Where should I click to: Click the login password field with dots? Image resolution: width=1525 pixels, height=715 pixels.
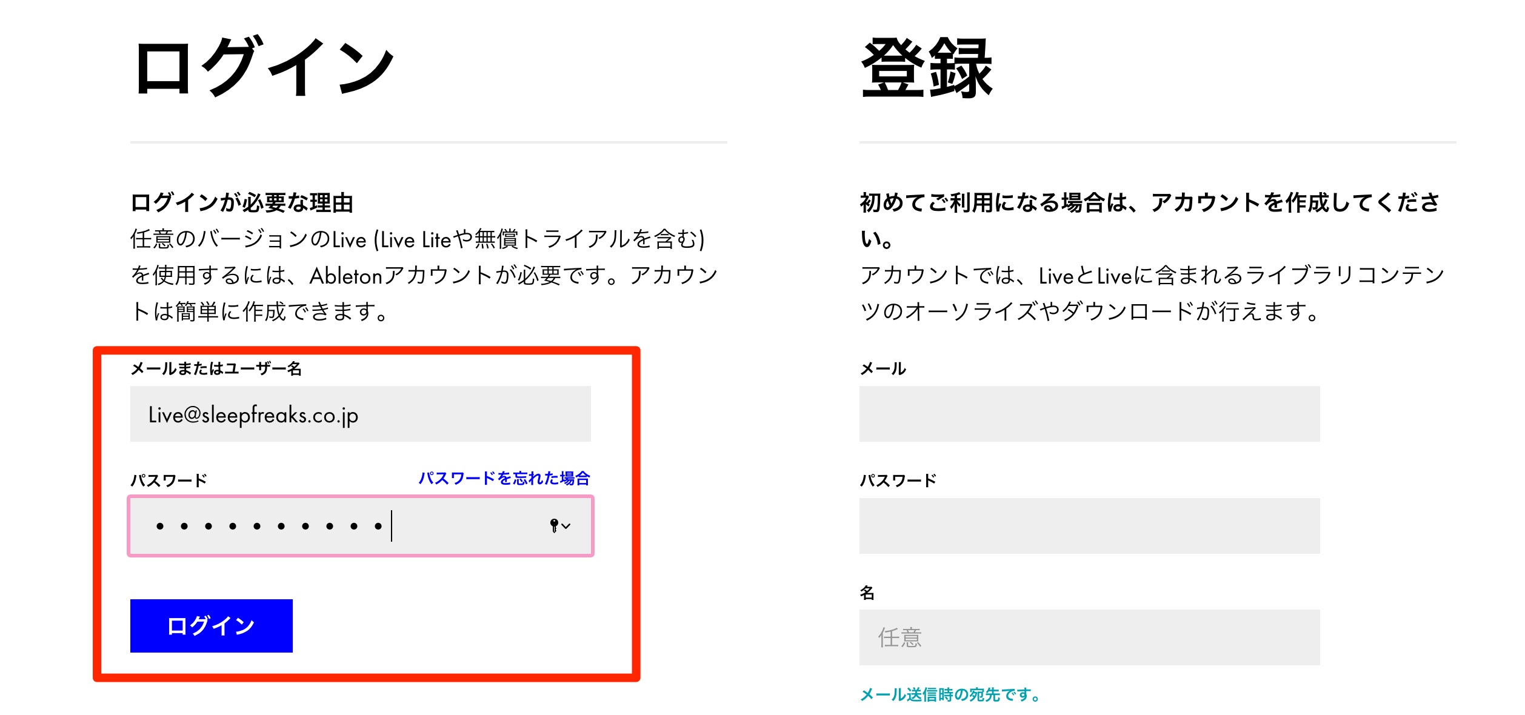[x=360, y=526]
